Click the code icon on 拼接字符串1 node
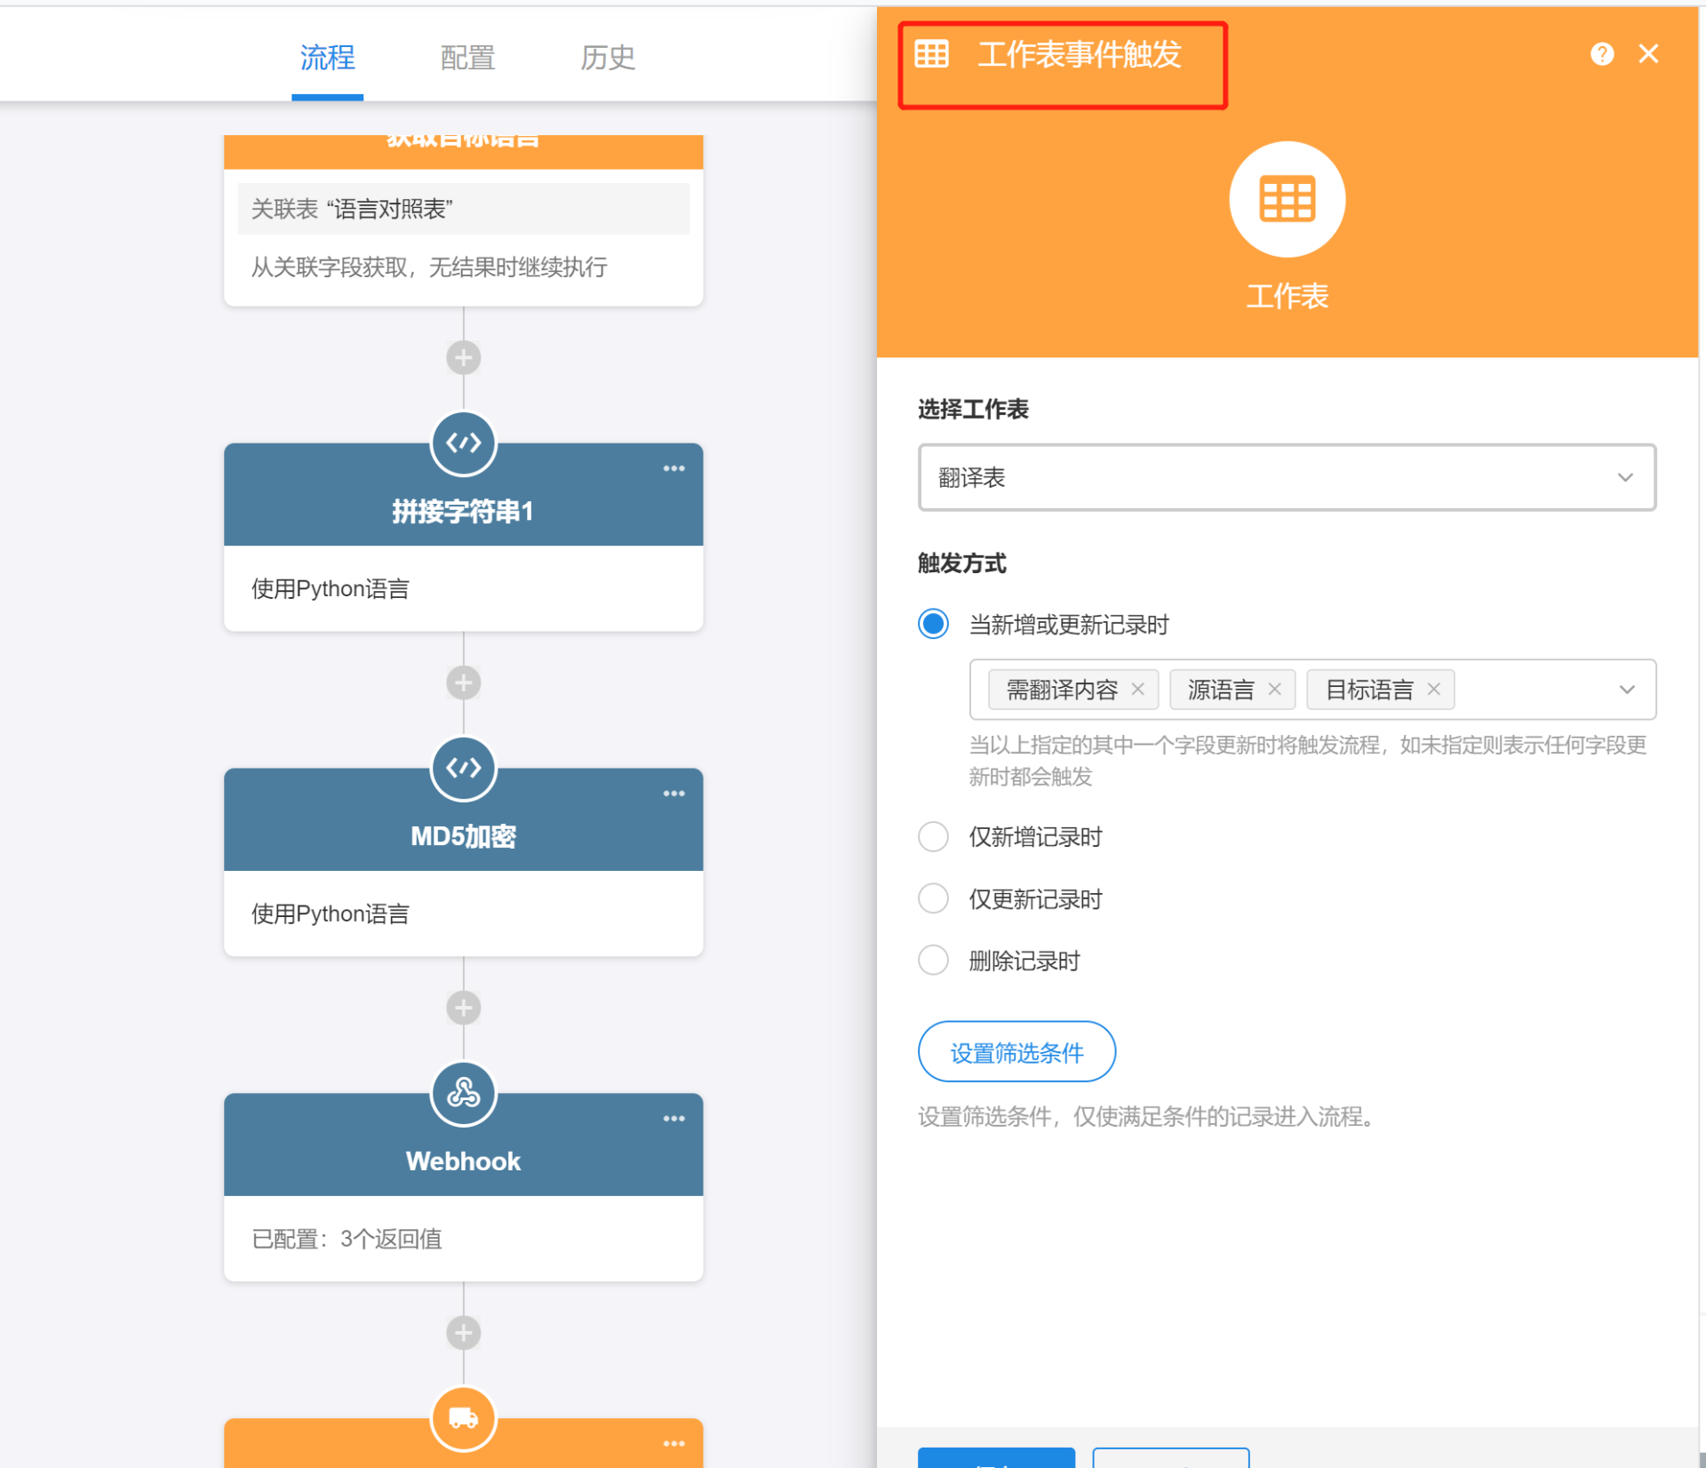 463,443
